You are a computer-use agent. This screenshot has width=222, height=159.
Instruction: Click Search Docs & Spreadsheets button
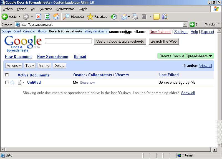120,41
